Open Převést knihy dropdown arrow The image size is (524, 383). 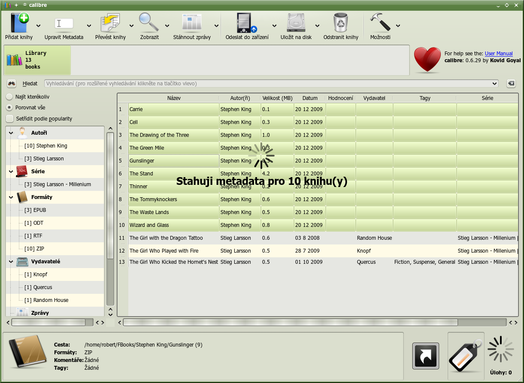pos(132,26)
